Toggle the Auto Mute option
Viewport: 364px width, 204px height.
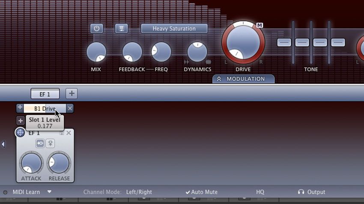(202, 192)
